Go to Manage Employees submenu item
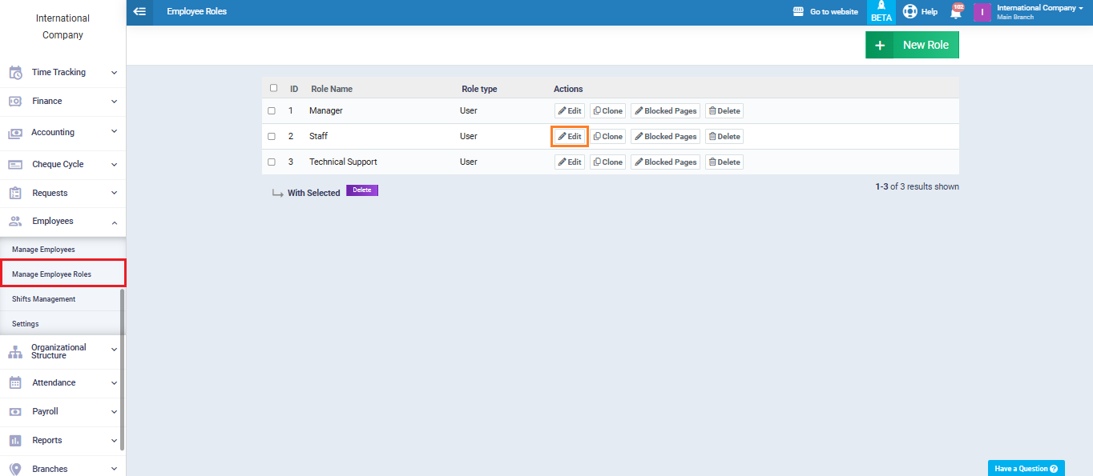 click(43, 250)
